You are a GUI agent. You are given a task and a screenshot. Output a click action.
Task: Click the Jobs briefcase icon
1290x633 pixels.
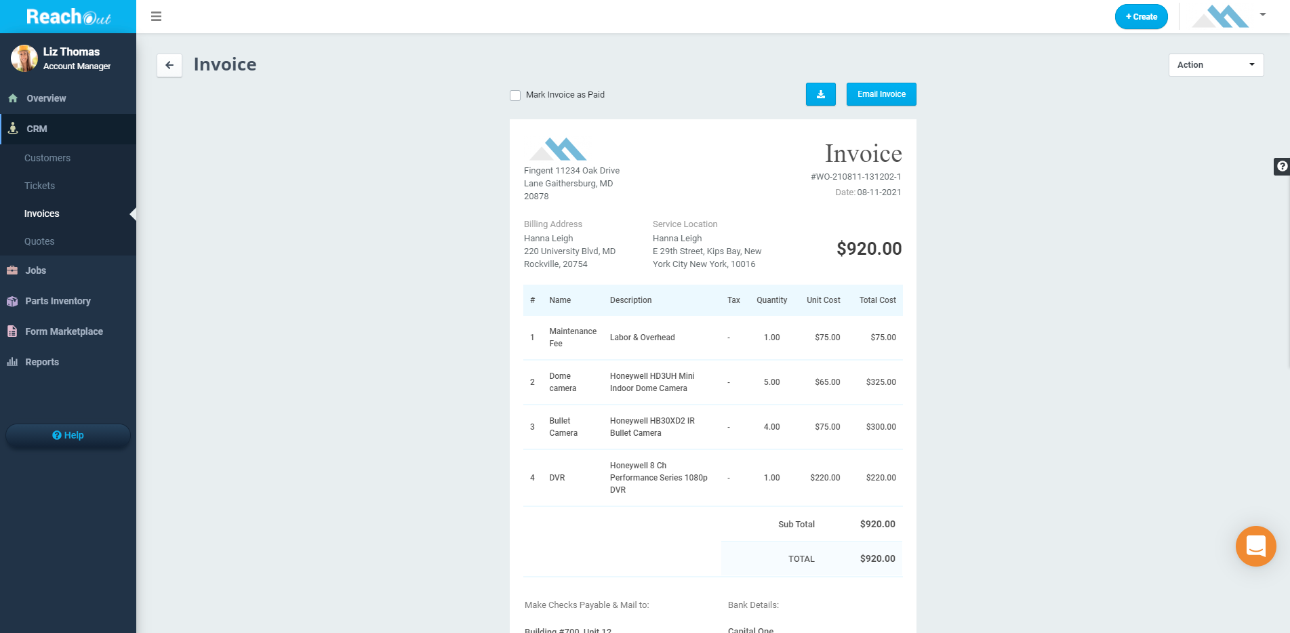tap(12, 270)
